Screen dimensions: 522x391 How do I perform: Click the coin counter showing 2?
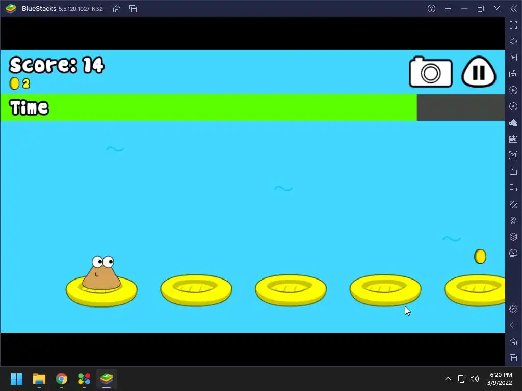click(20, 83)
